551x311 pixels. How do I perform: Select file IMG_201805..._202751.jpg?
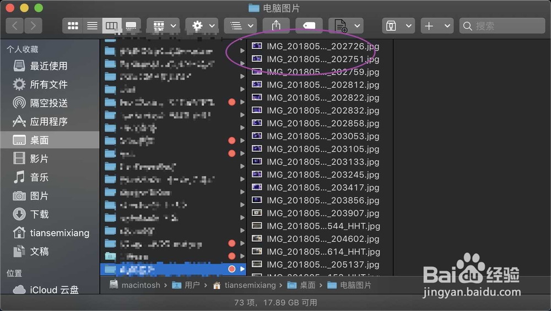click(320, 59)
